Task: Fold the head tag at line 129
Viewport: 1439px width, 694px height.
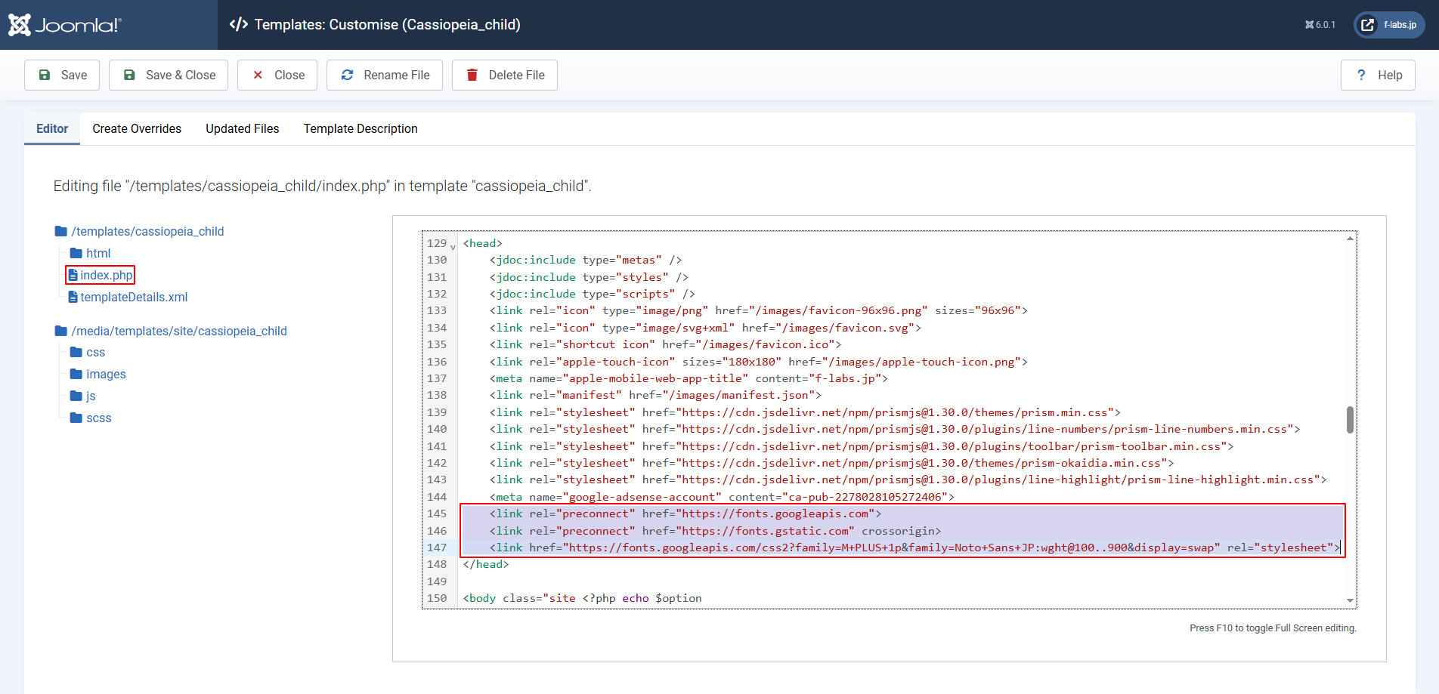Action: click(x=453, y=245)
